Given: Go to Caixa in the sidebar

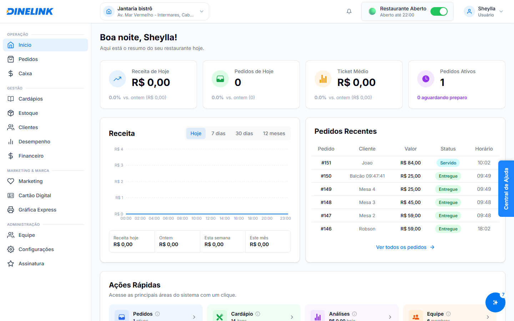Looking at the screenshot, I should click(x=45, y=73).
